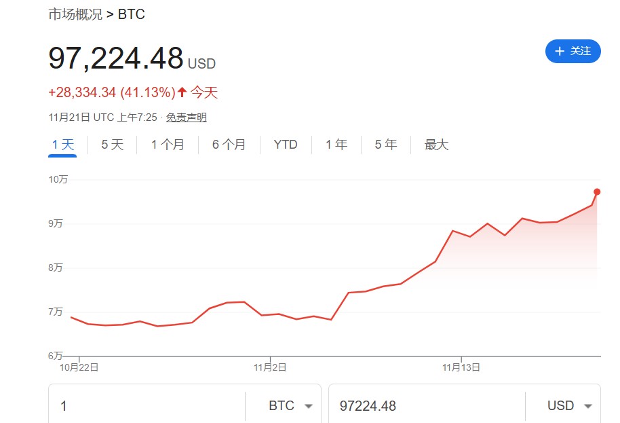This screenshot has height=423, width=620.
Task: Select the 1 天 time range tab
Action: (63, 145)
